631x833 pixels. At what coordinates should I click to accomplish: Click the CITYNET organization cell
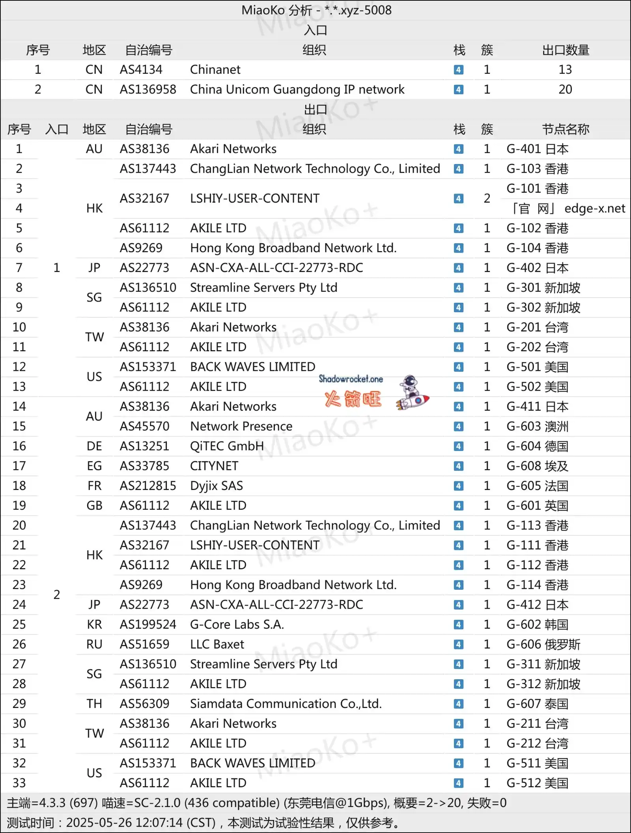coord(214,466)
